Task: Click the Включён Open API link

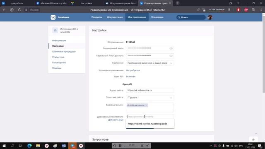Action: (131, 77)
